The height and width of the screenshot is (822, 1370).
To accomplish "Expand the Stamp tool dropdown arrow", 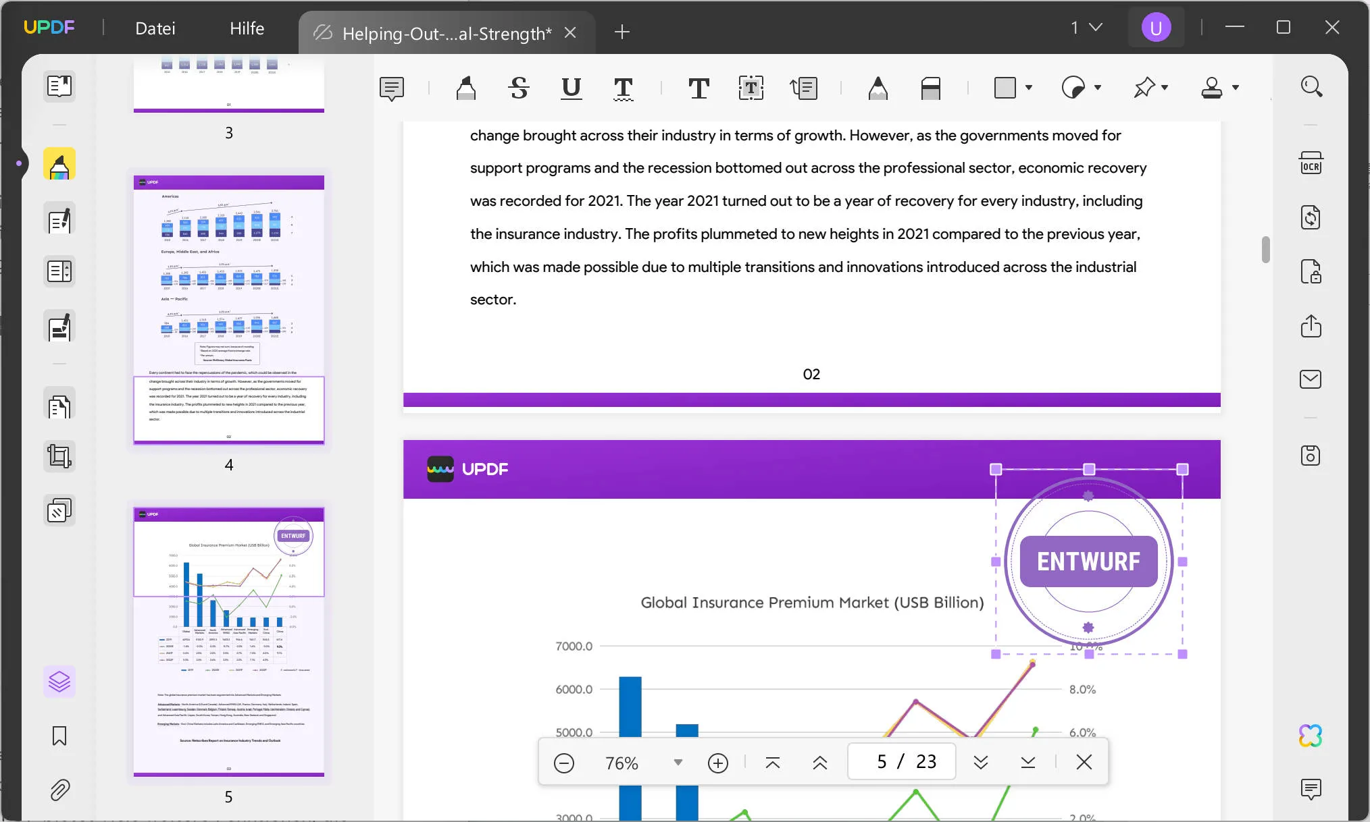I will tap(1236, 88).
